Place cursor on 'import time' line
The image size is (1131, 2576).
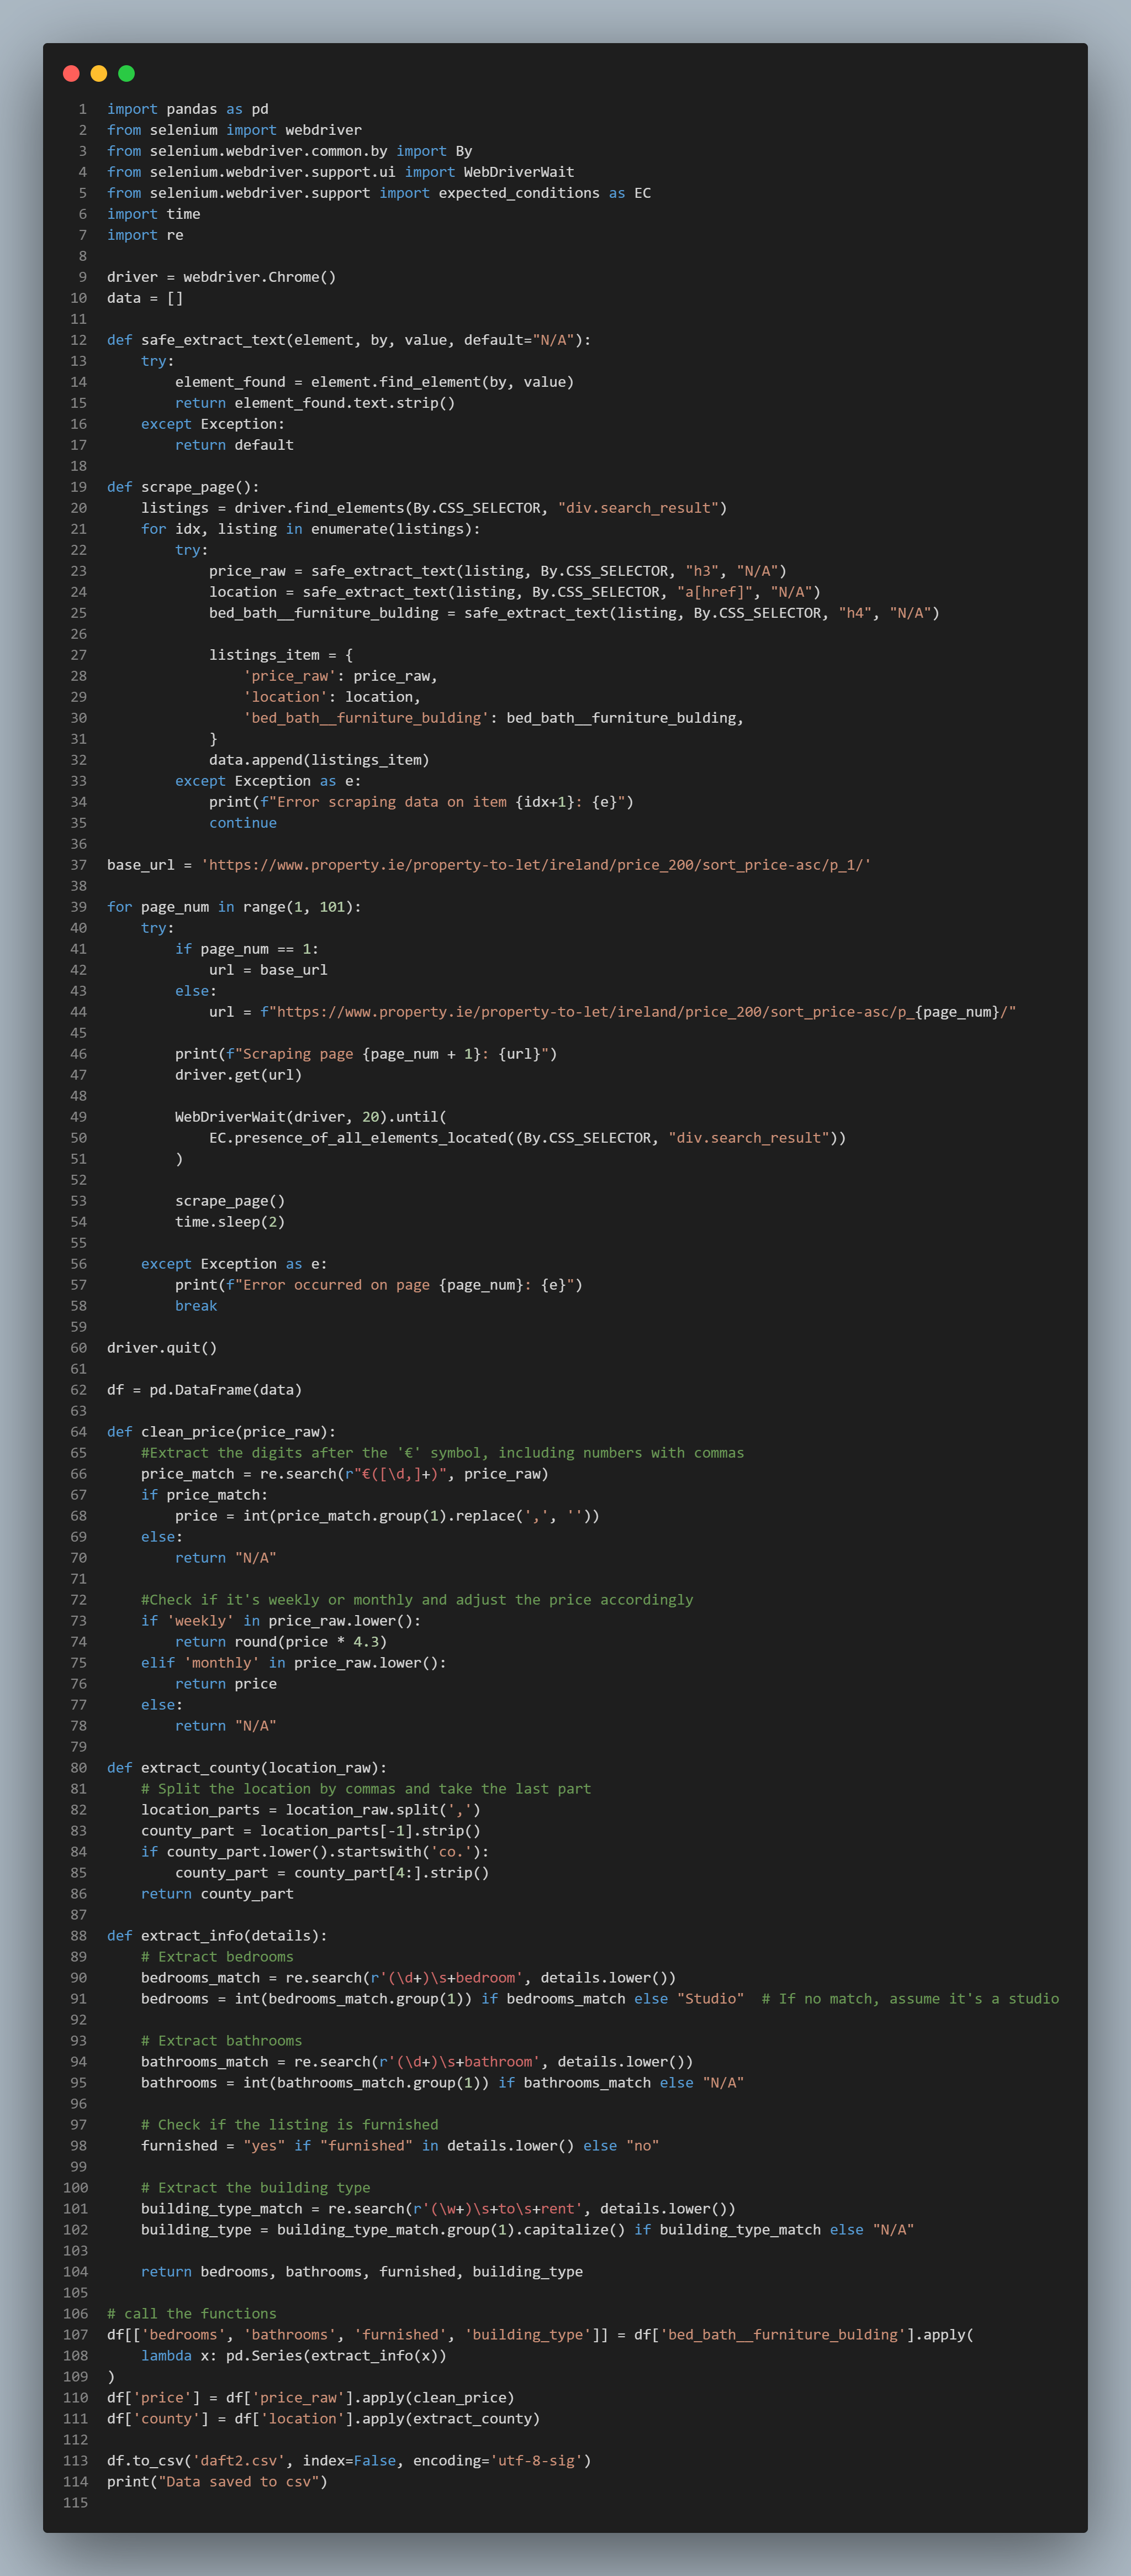point(154,214)
